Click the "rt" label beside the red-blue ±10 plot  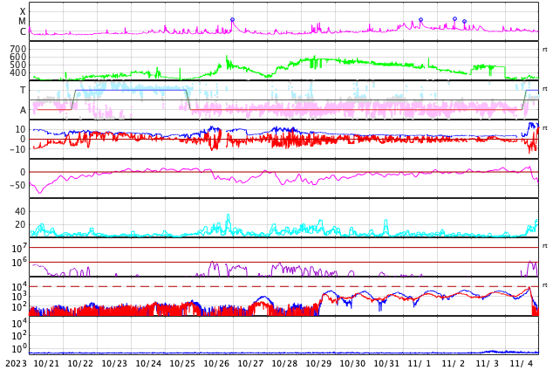pyautogui.click(x=544, y=128)
